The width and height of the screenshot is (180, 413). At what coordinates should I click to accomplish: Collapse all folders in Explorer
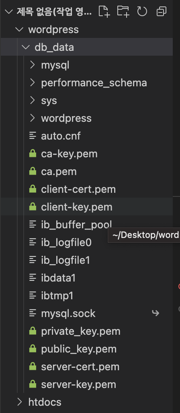coord(161,12)
